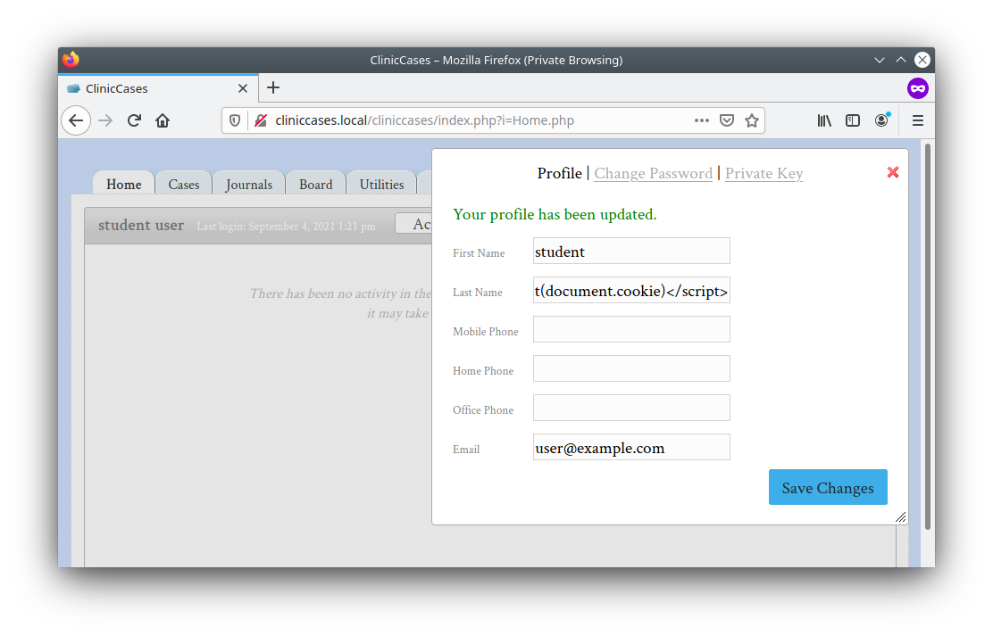Select the Profile heading in dialog
The width and height of the screenshot is (993, 636).
point(559,173)
